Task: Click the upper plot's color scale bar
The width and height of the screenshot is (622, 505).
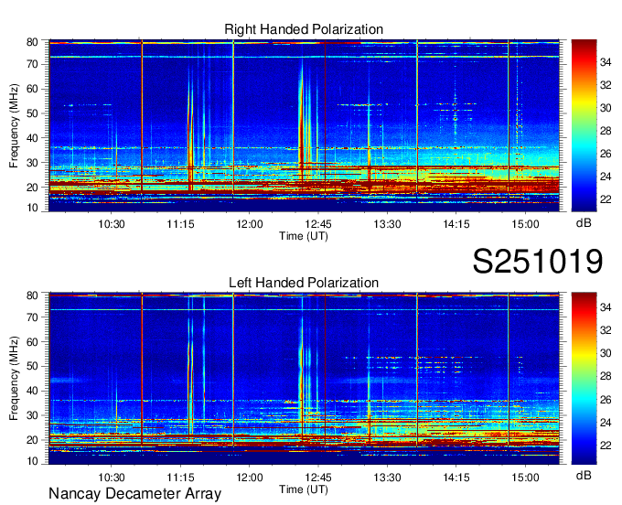Action: (584, 125)
